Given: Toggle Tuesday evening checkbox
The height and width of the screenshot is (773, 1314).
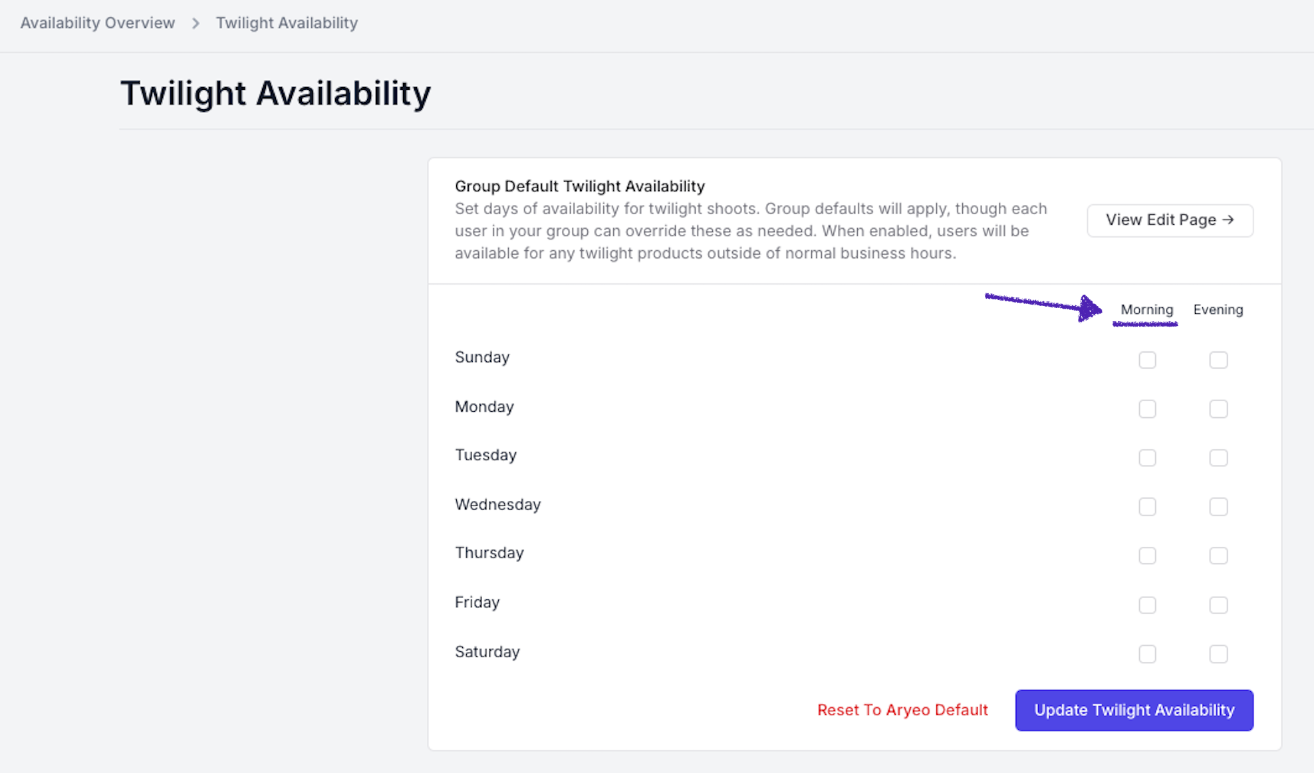Looking at the screenshot, I should [x=1218, y=458].
